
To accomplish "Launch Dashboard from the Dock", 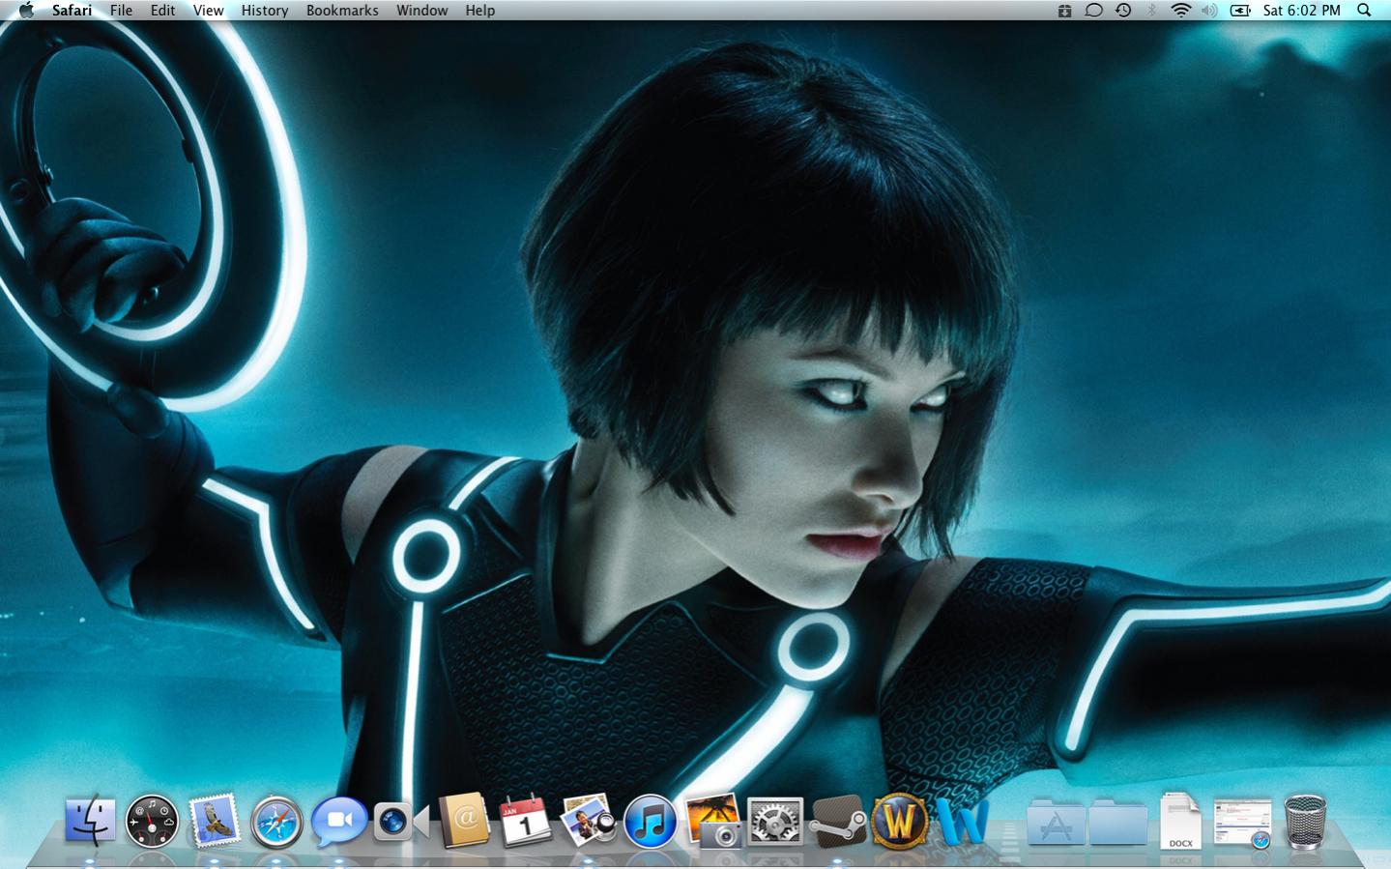I will coord(152,822).
